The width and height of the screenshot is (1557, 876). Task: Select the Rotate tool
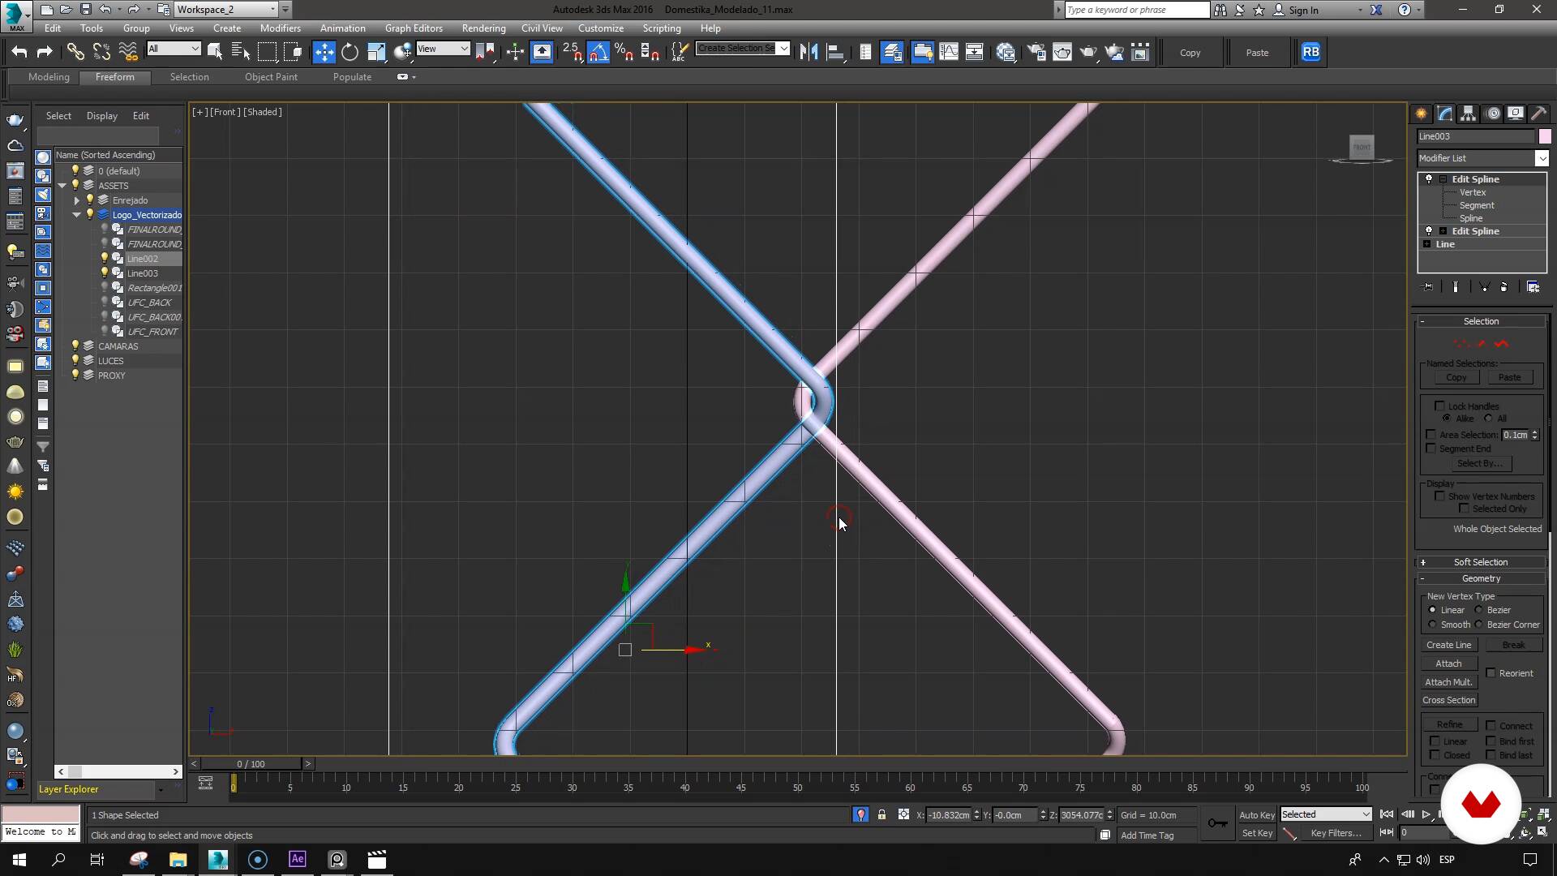350,52
